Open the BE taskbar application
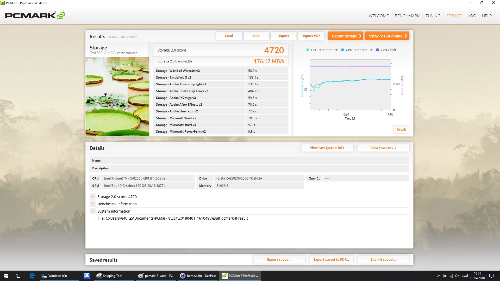Image resolution: width=500 pixels, height=281 pixels. pos(87,276)
